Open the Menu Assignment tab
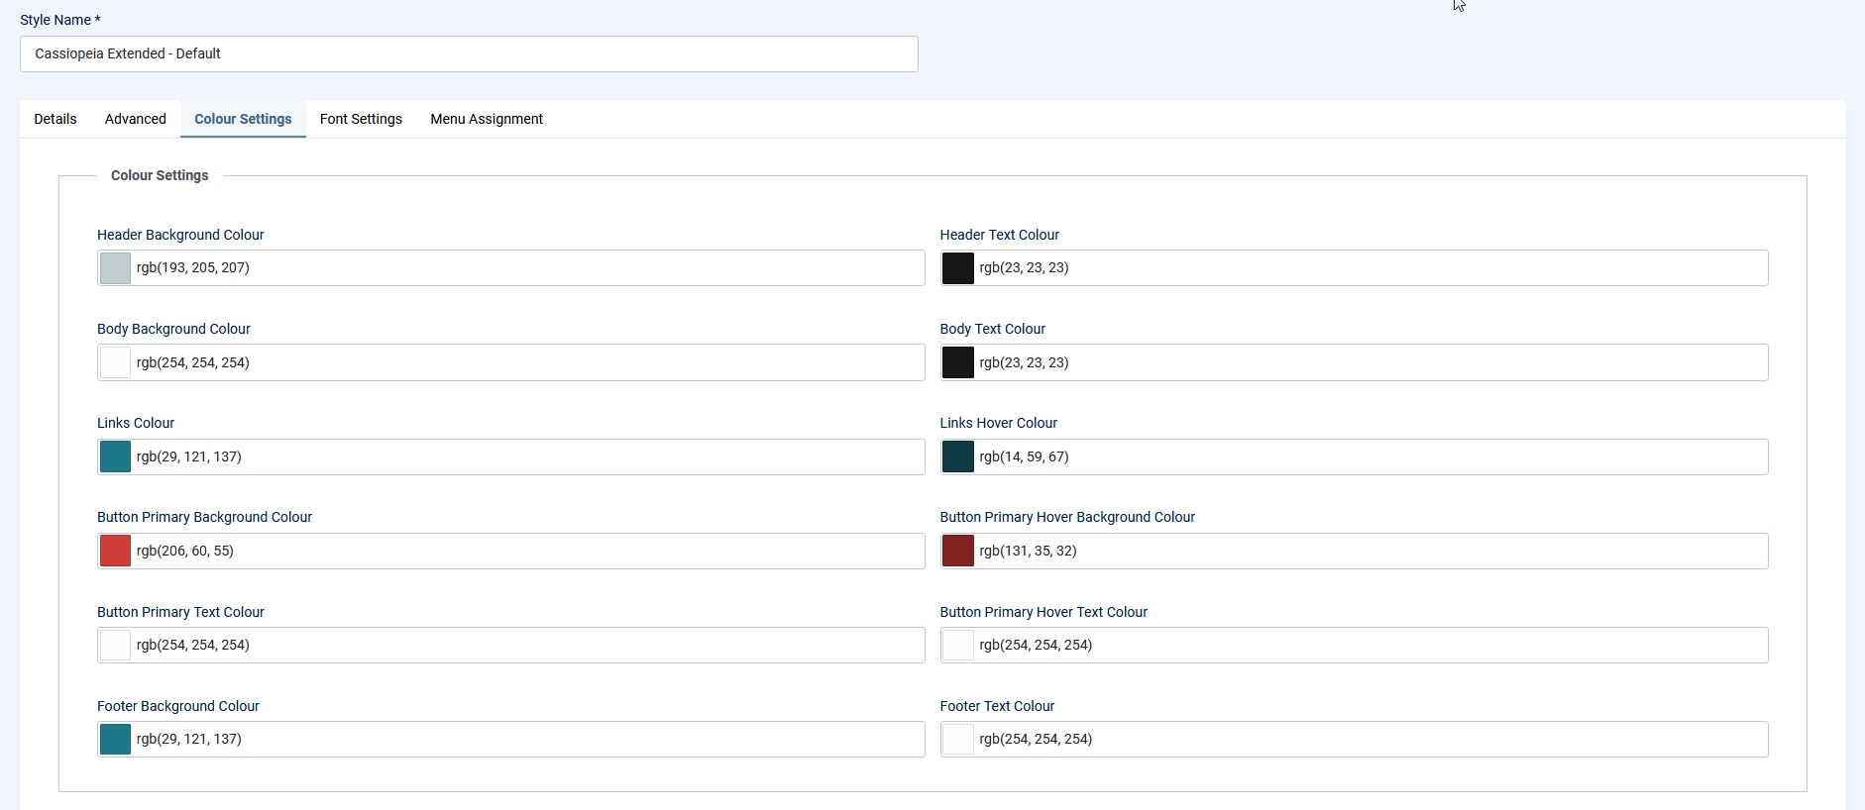The width and height of the screenshot is (1865, 810). pyautogui.click(x=487, y=119)
